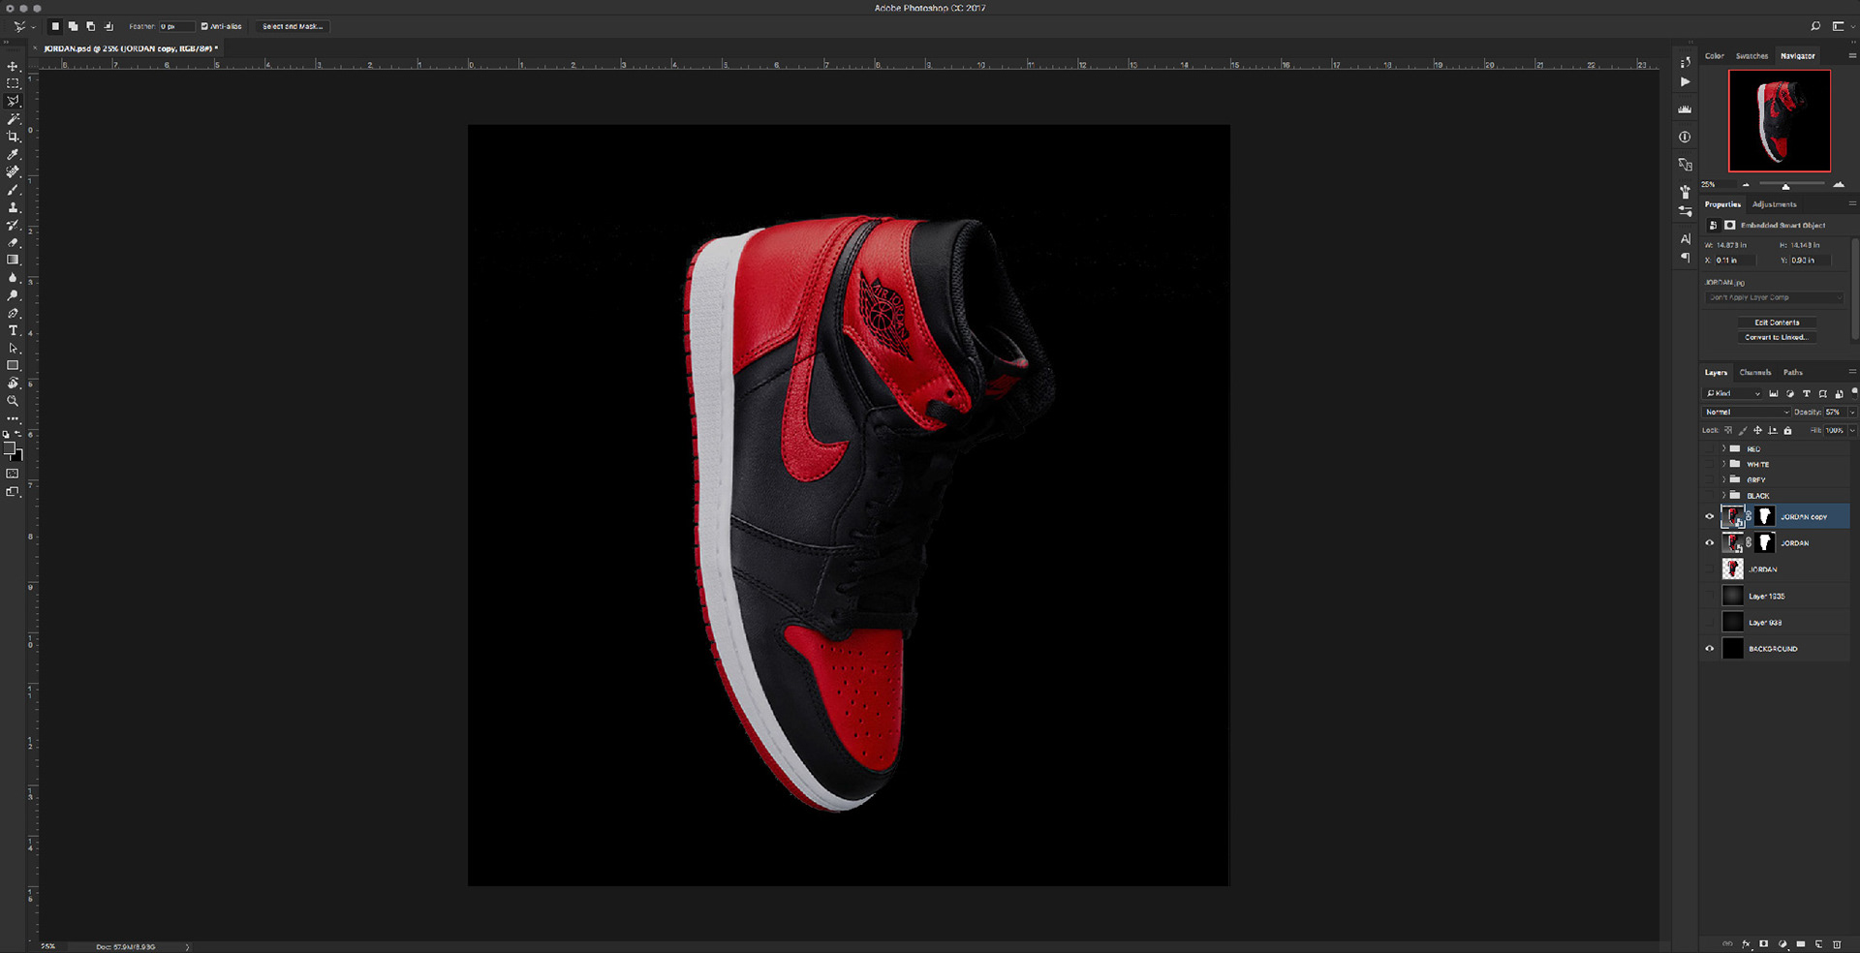Open the Info panel icon
This screenshot has width=1860, height=953.
(1685, 137)
